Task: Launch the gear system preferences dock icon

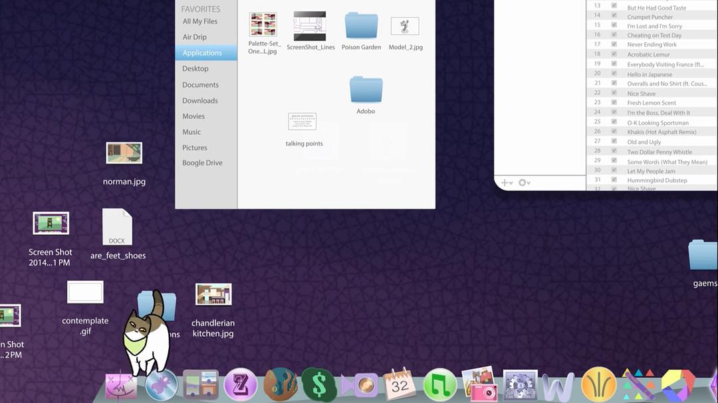Action: (x=520, y=385)
